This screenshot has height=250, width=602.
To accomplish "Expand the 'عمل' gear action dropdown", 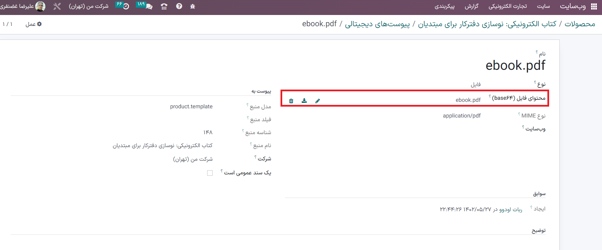I will pos(33,24).
